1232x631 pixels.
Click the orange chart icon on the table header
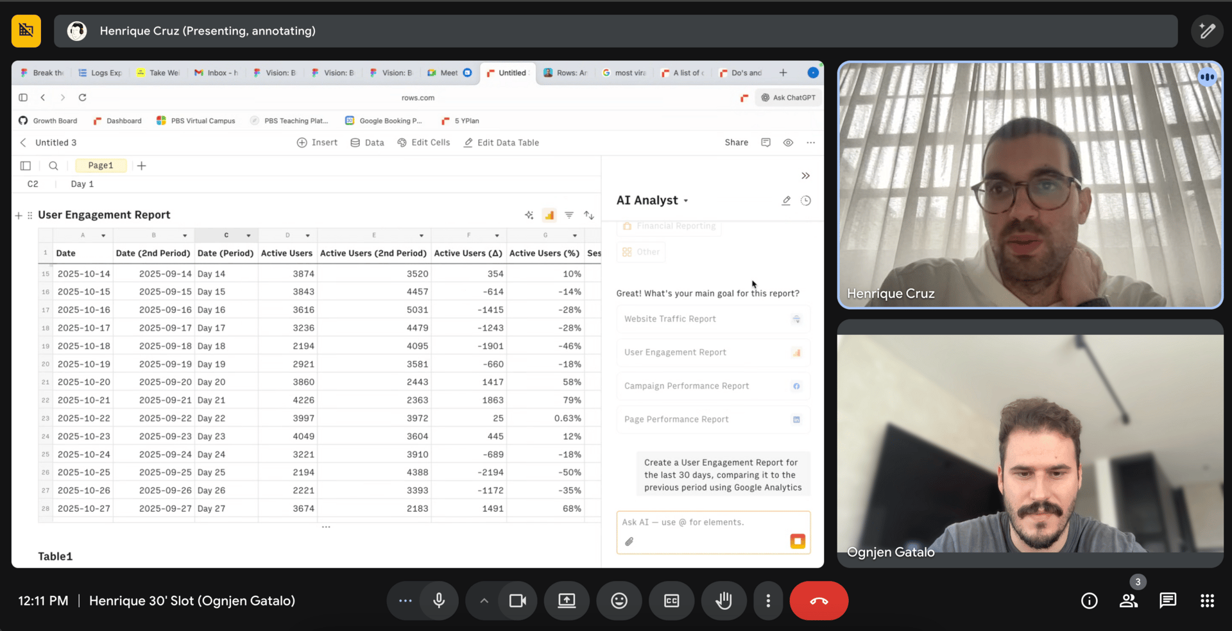tap(549, 215)
